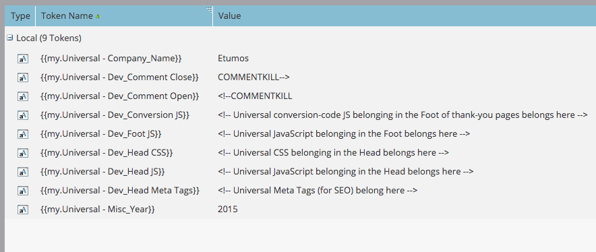Click text token icon for Misc_Year row

coord(23,210)
